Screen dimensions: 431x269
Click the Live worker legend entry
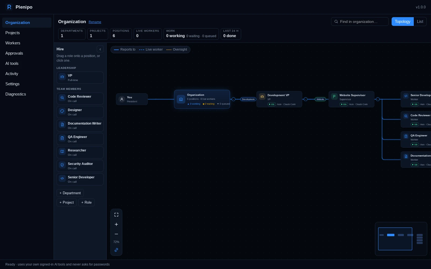pyautogui.click(x=151, y=49)
